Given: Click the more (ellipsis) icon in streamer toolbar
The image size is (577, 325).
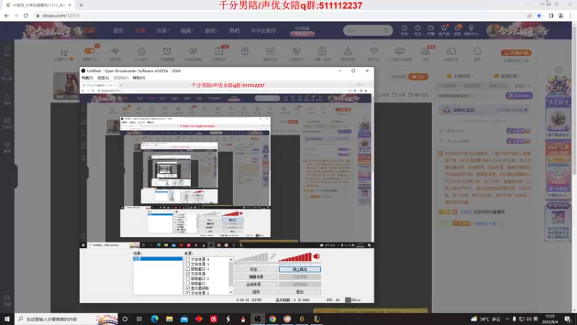Looking at the screenshot, I should (477, 51).
